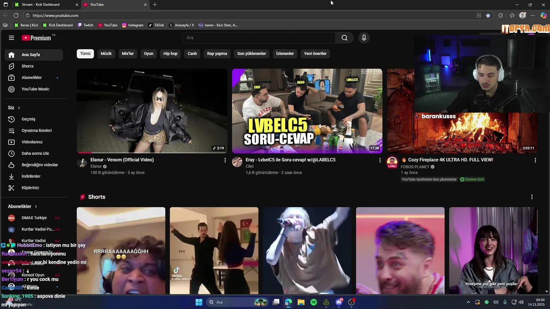
Task: Open Elanur Venom video thumbnail
Action: click(x=152, y=111)
